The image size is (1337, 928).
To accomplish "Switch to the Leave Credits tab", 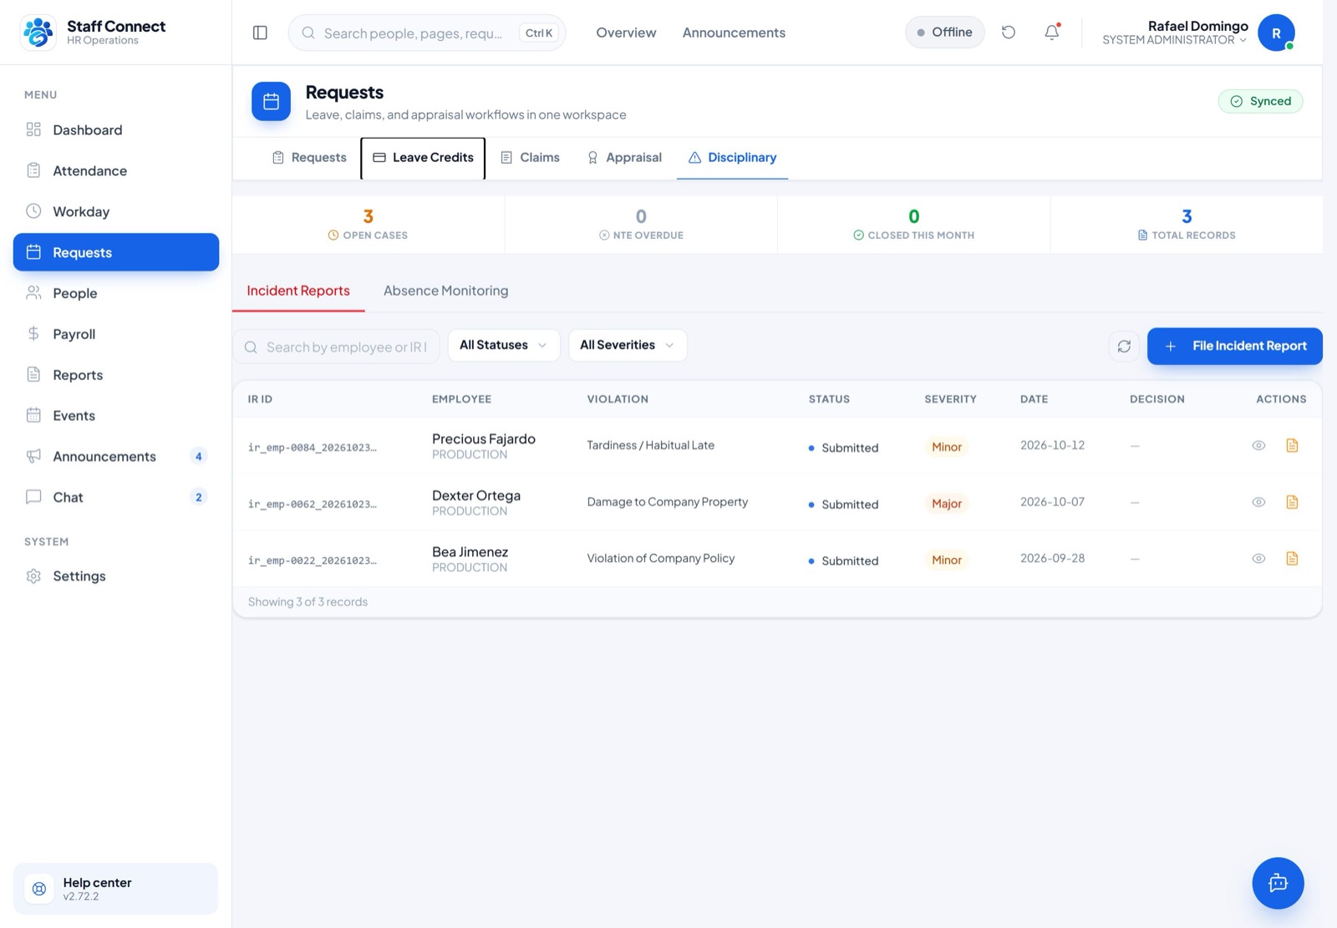I will pyautogui.click(x=423, y=158).
